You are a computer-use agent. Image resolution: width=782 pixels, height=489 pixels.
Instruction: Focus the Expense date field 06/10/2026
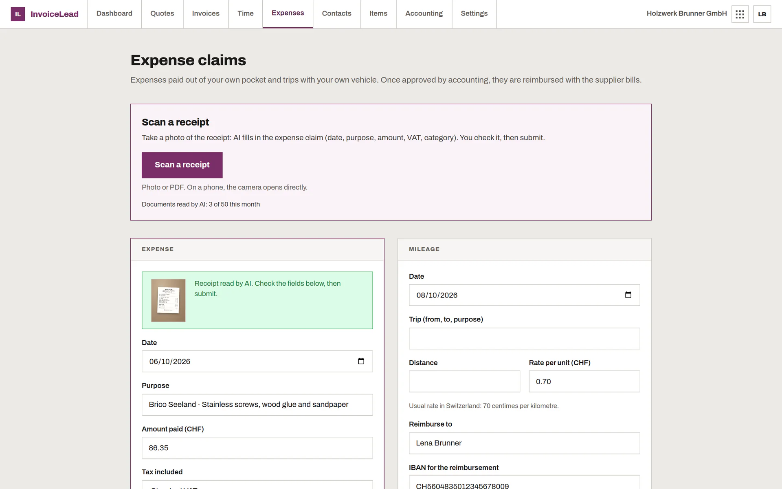[257, 361]
